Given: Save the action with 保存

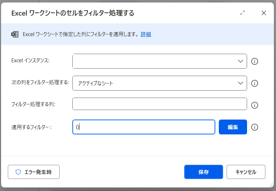Looking at the screenshot, I should pos(203,172).
